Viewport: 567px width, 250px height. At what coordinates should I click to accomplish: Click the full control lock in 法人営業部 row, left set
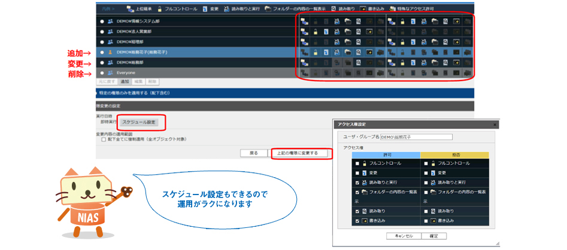316,32
